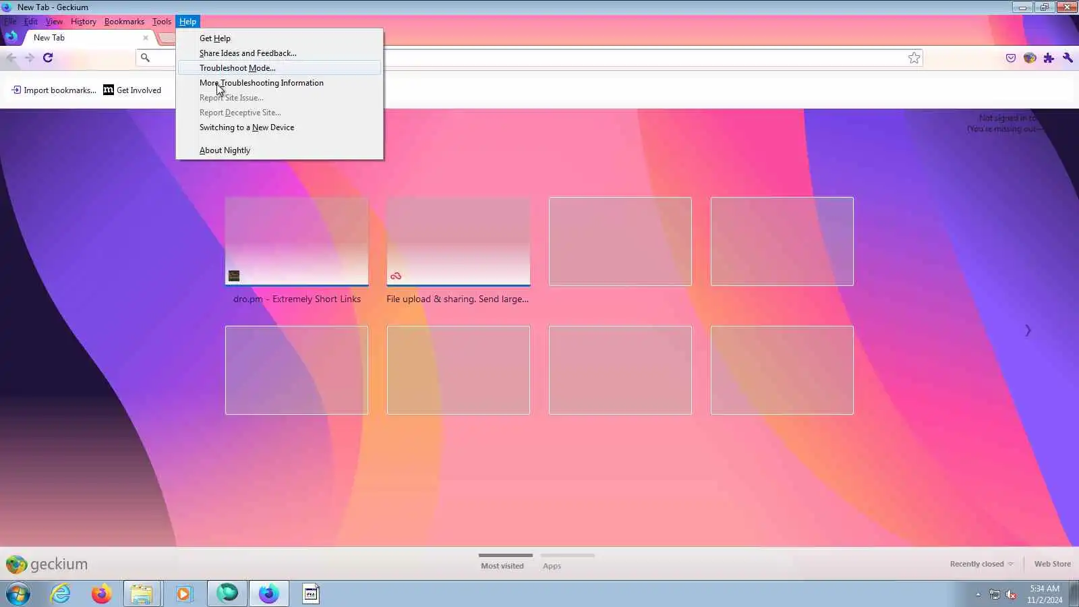Screen dimensions: 1079x607
Task: Open the View menu
Action: pos(54,22)
